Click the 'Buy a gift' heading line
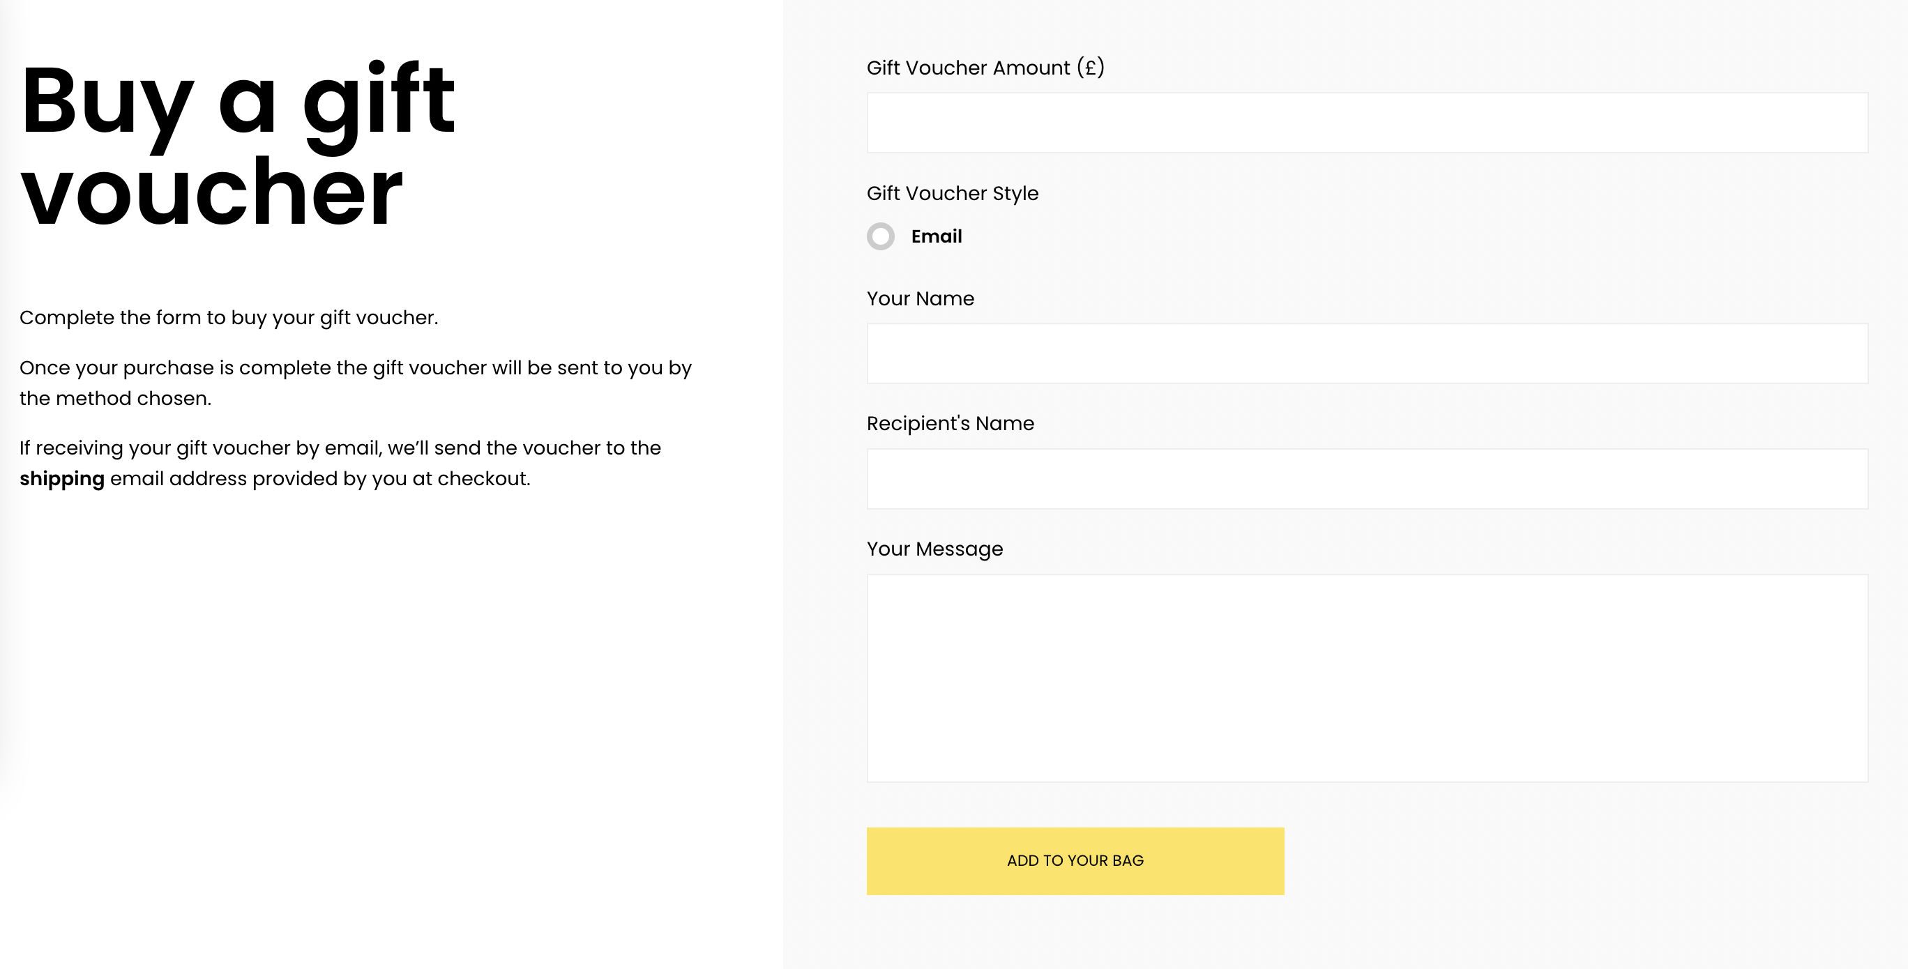 click(x=237, y=100)
